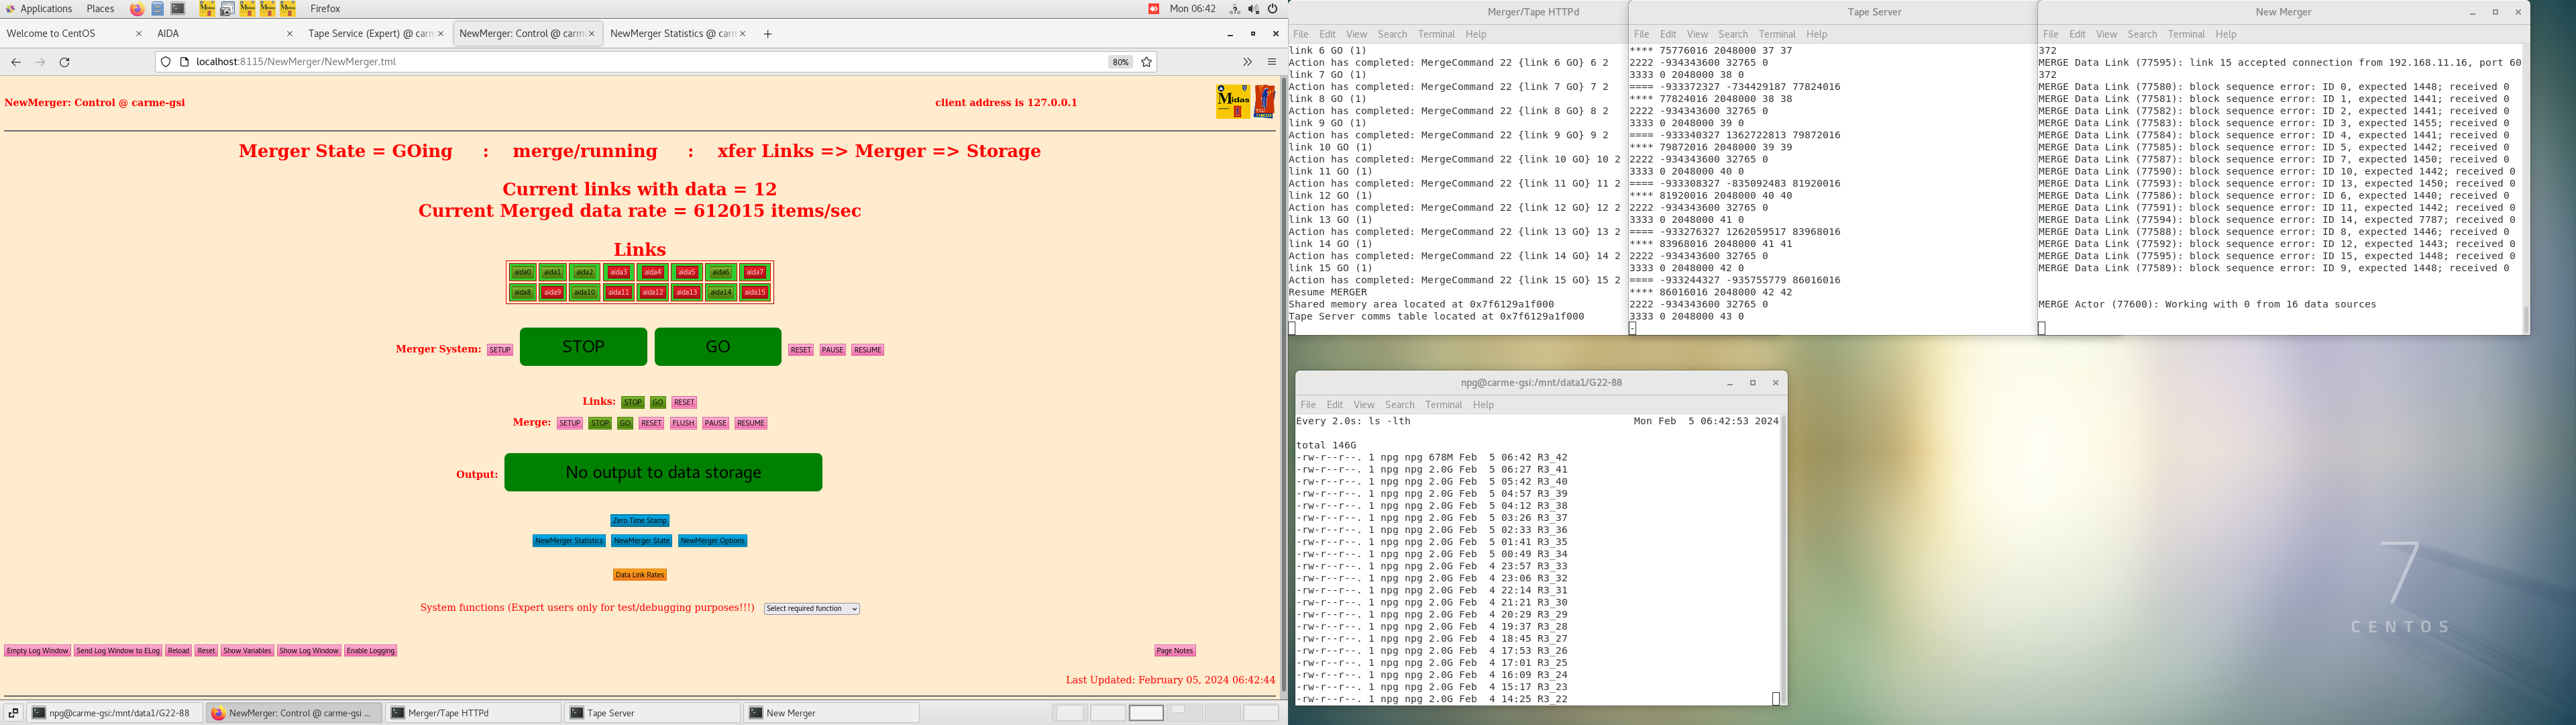Click the TCL powered feather logo

click(x=1265, y=101)
